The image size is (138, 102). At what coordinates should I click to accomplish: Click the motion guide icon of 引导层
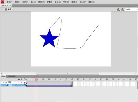pyautogui.click(x=4, y=82)
